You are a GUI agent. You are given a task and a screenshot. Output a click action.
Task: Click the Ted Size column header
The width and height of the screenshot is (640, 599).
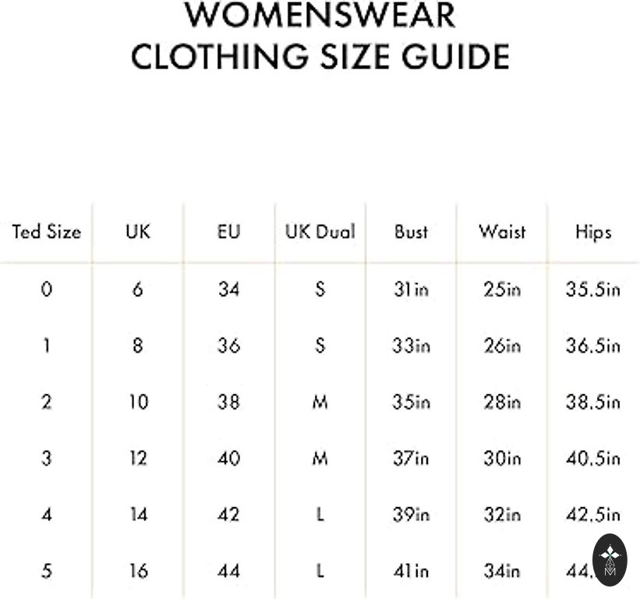pyautogui.click(x=46, y=232)
